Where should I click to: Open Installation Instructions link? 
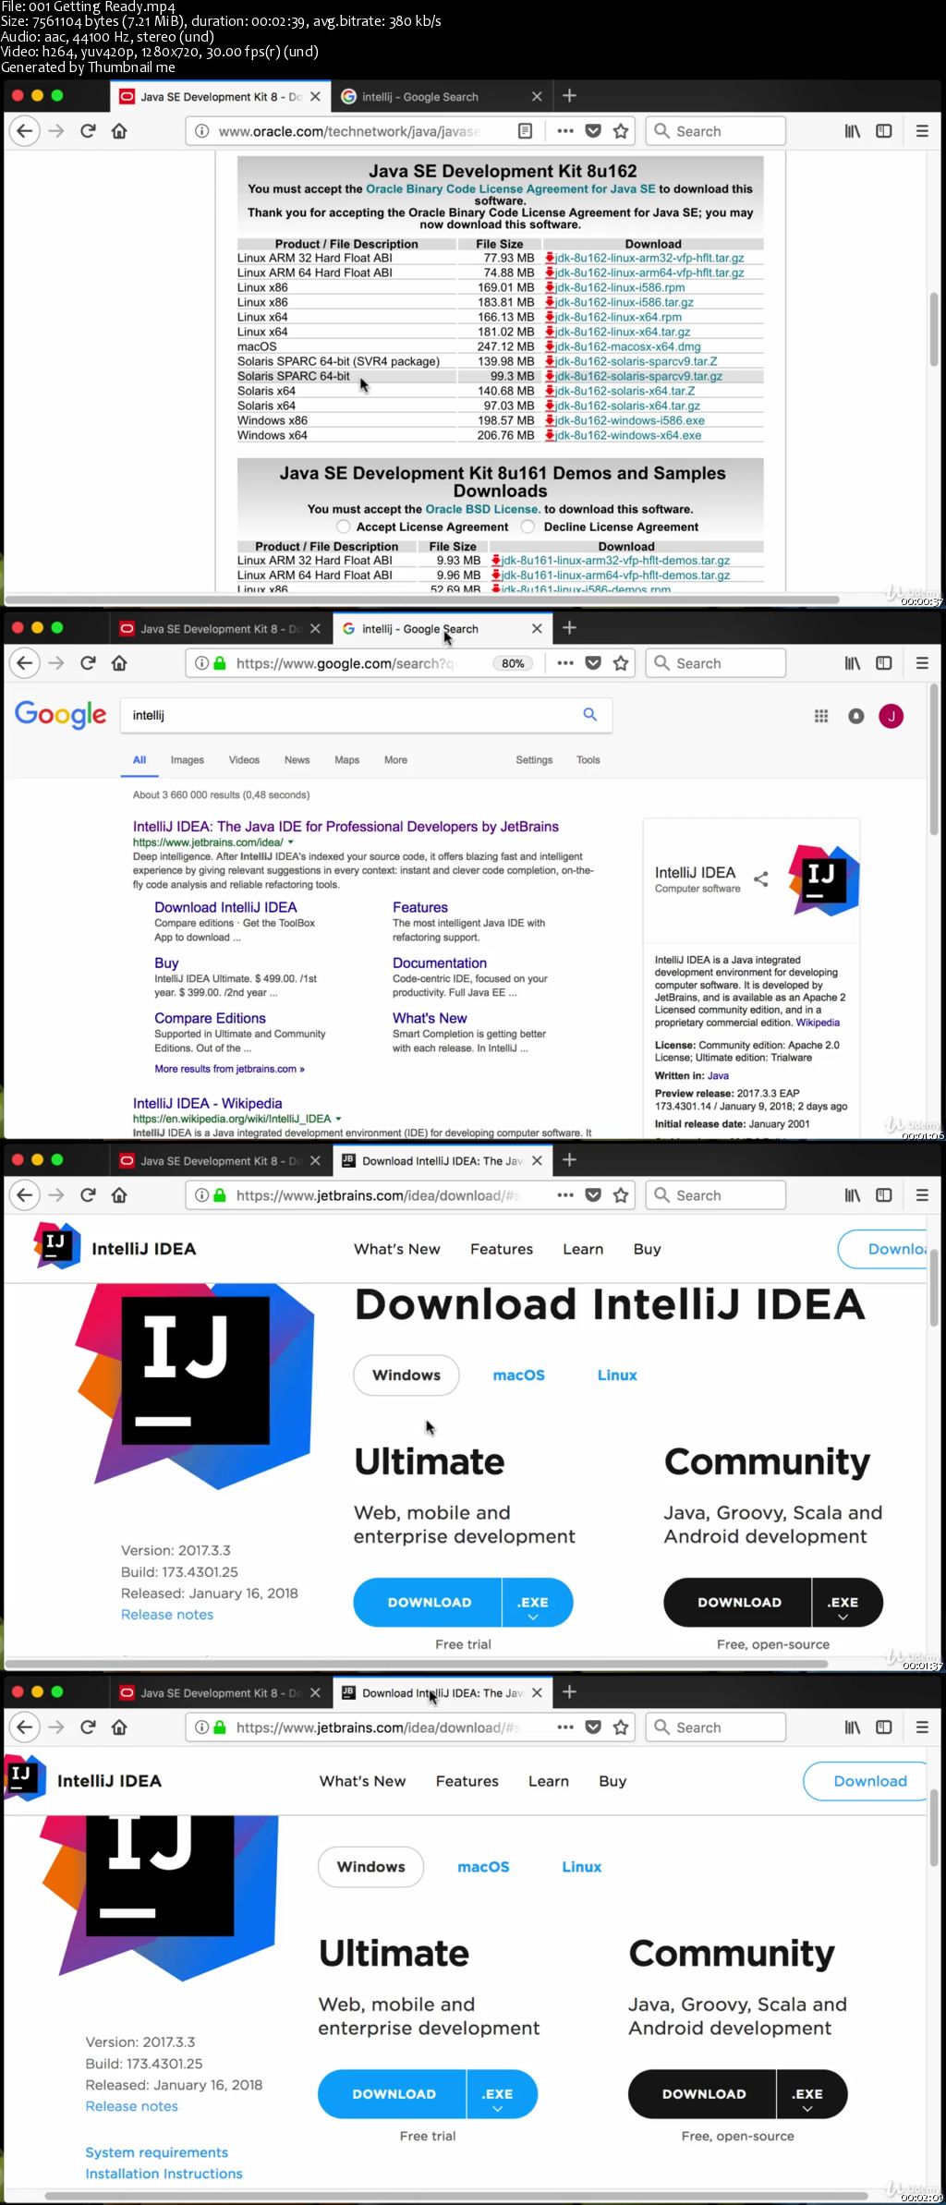[164, 2173]
